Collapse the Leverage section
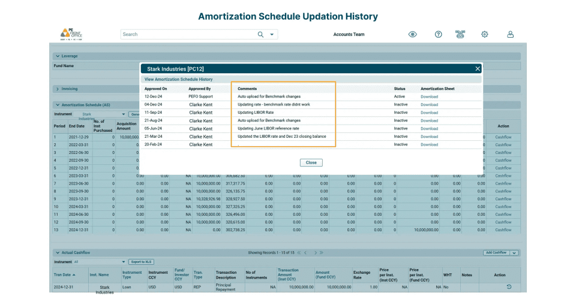The width and height of the screenshot is (576, 302). point(58,56)
